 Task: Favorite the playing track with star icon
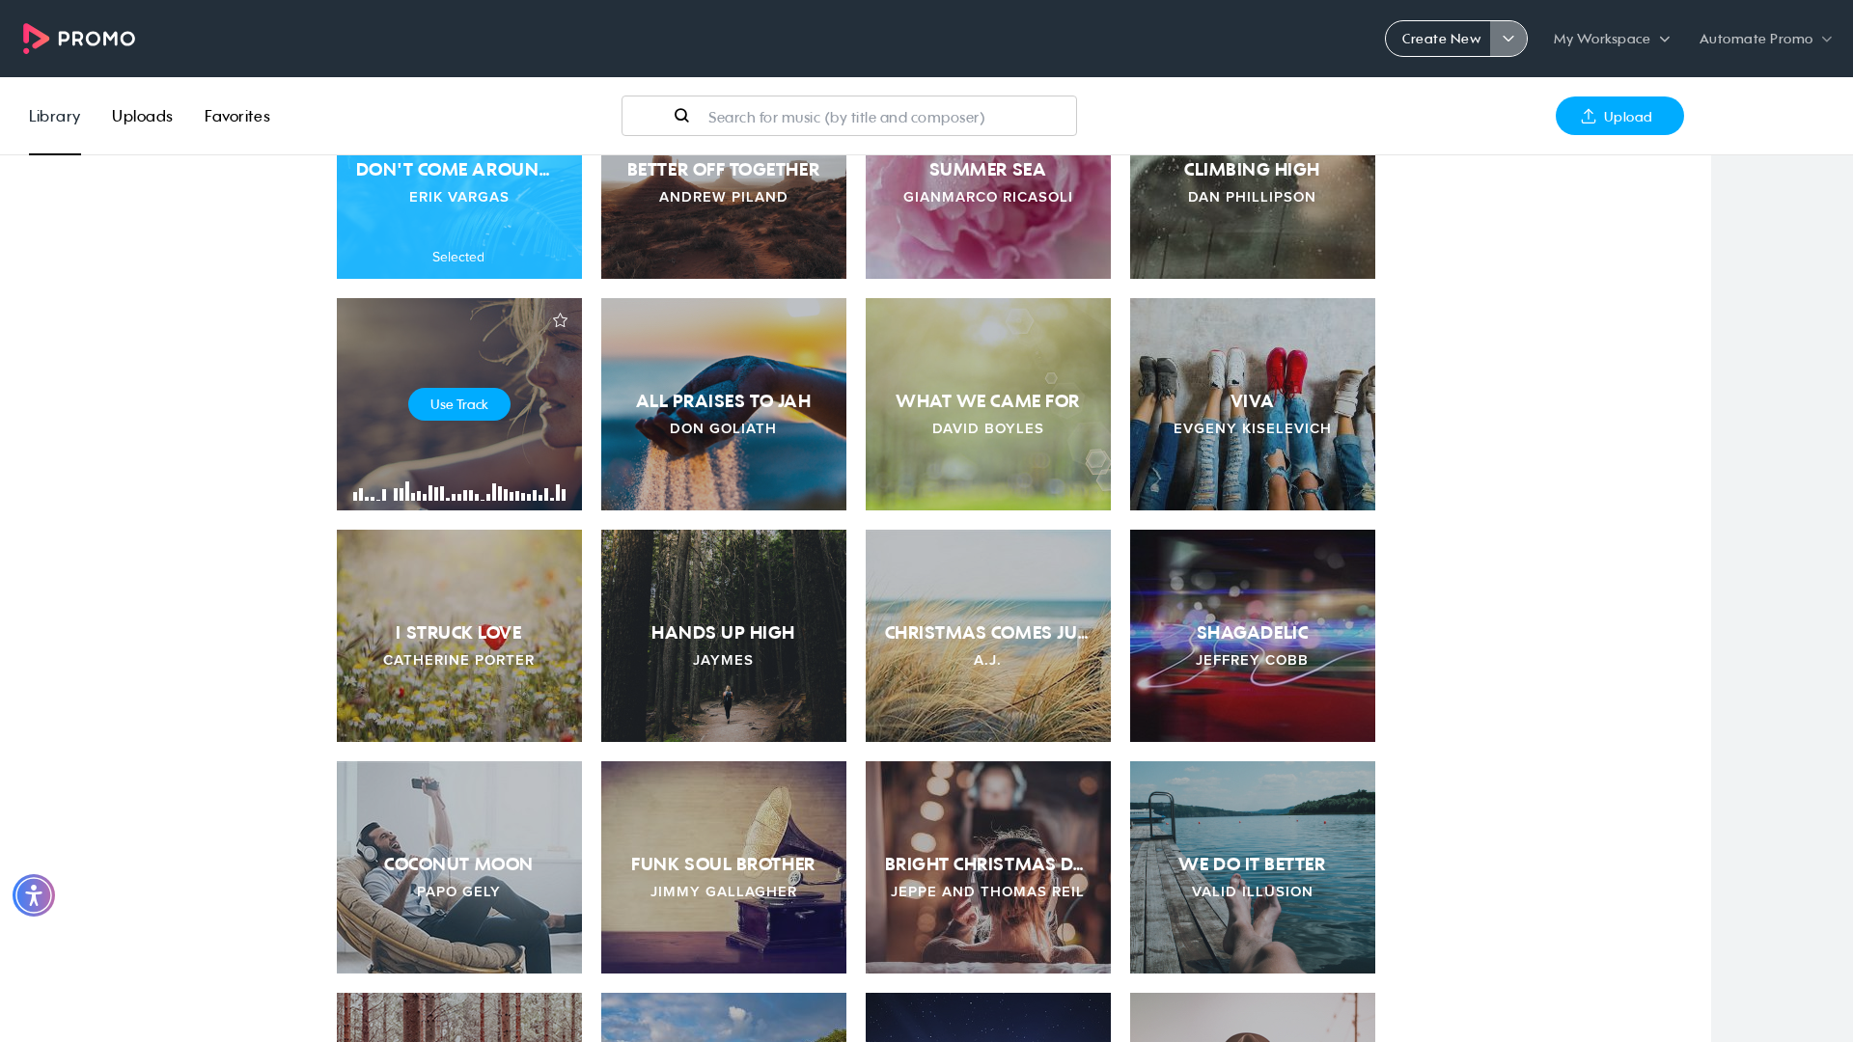(x=560, y=320)
